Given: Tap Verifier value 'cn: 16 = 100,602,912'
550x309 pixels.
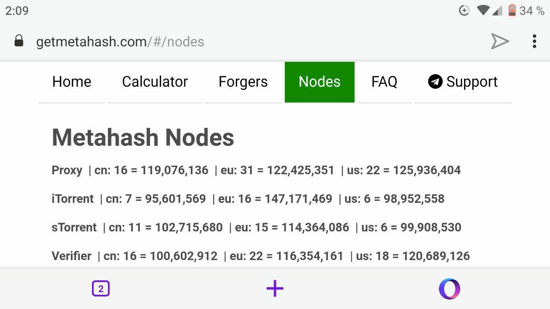Looking at the screenshot, I should [x=160, y=256].
